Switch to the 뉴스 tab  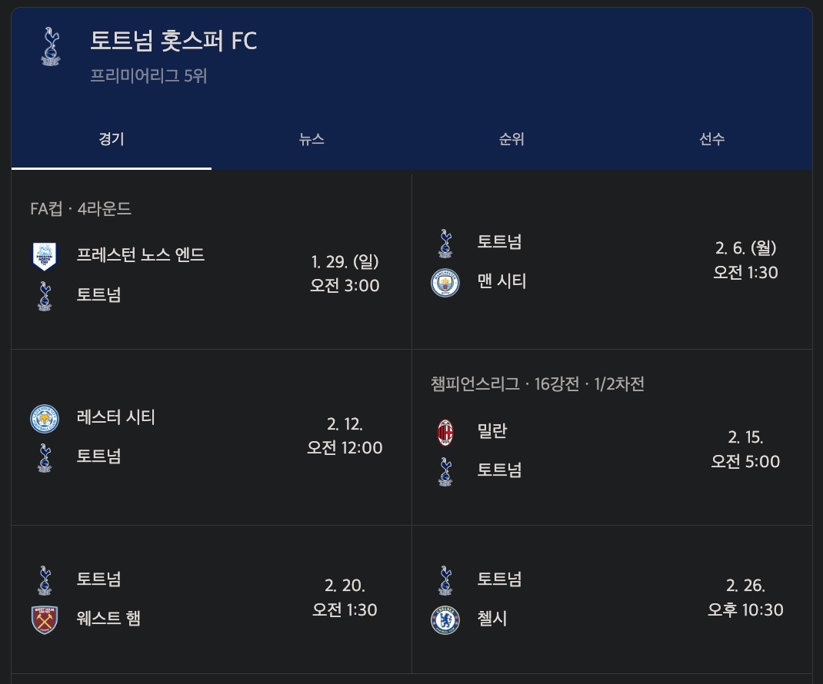pos(312,139)
